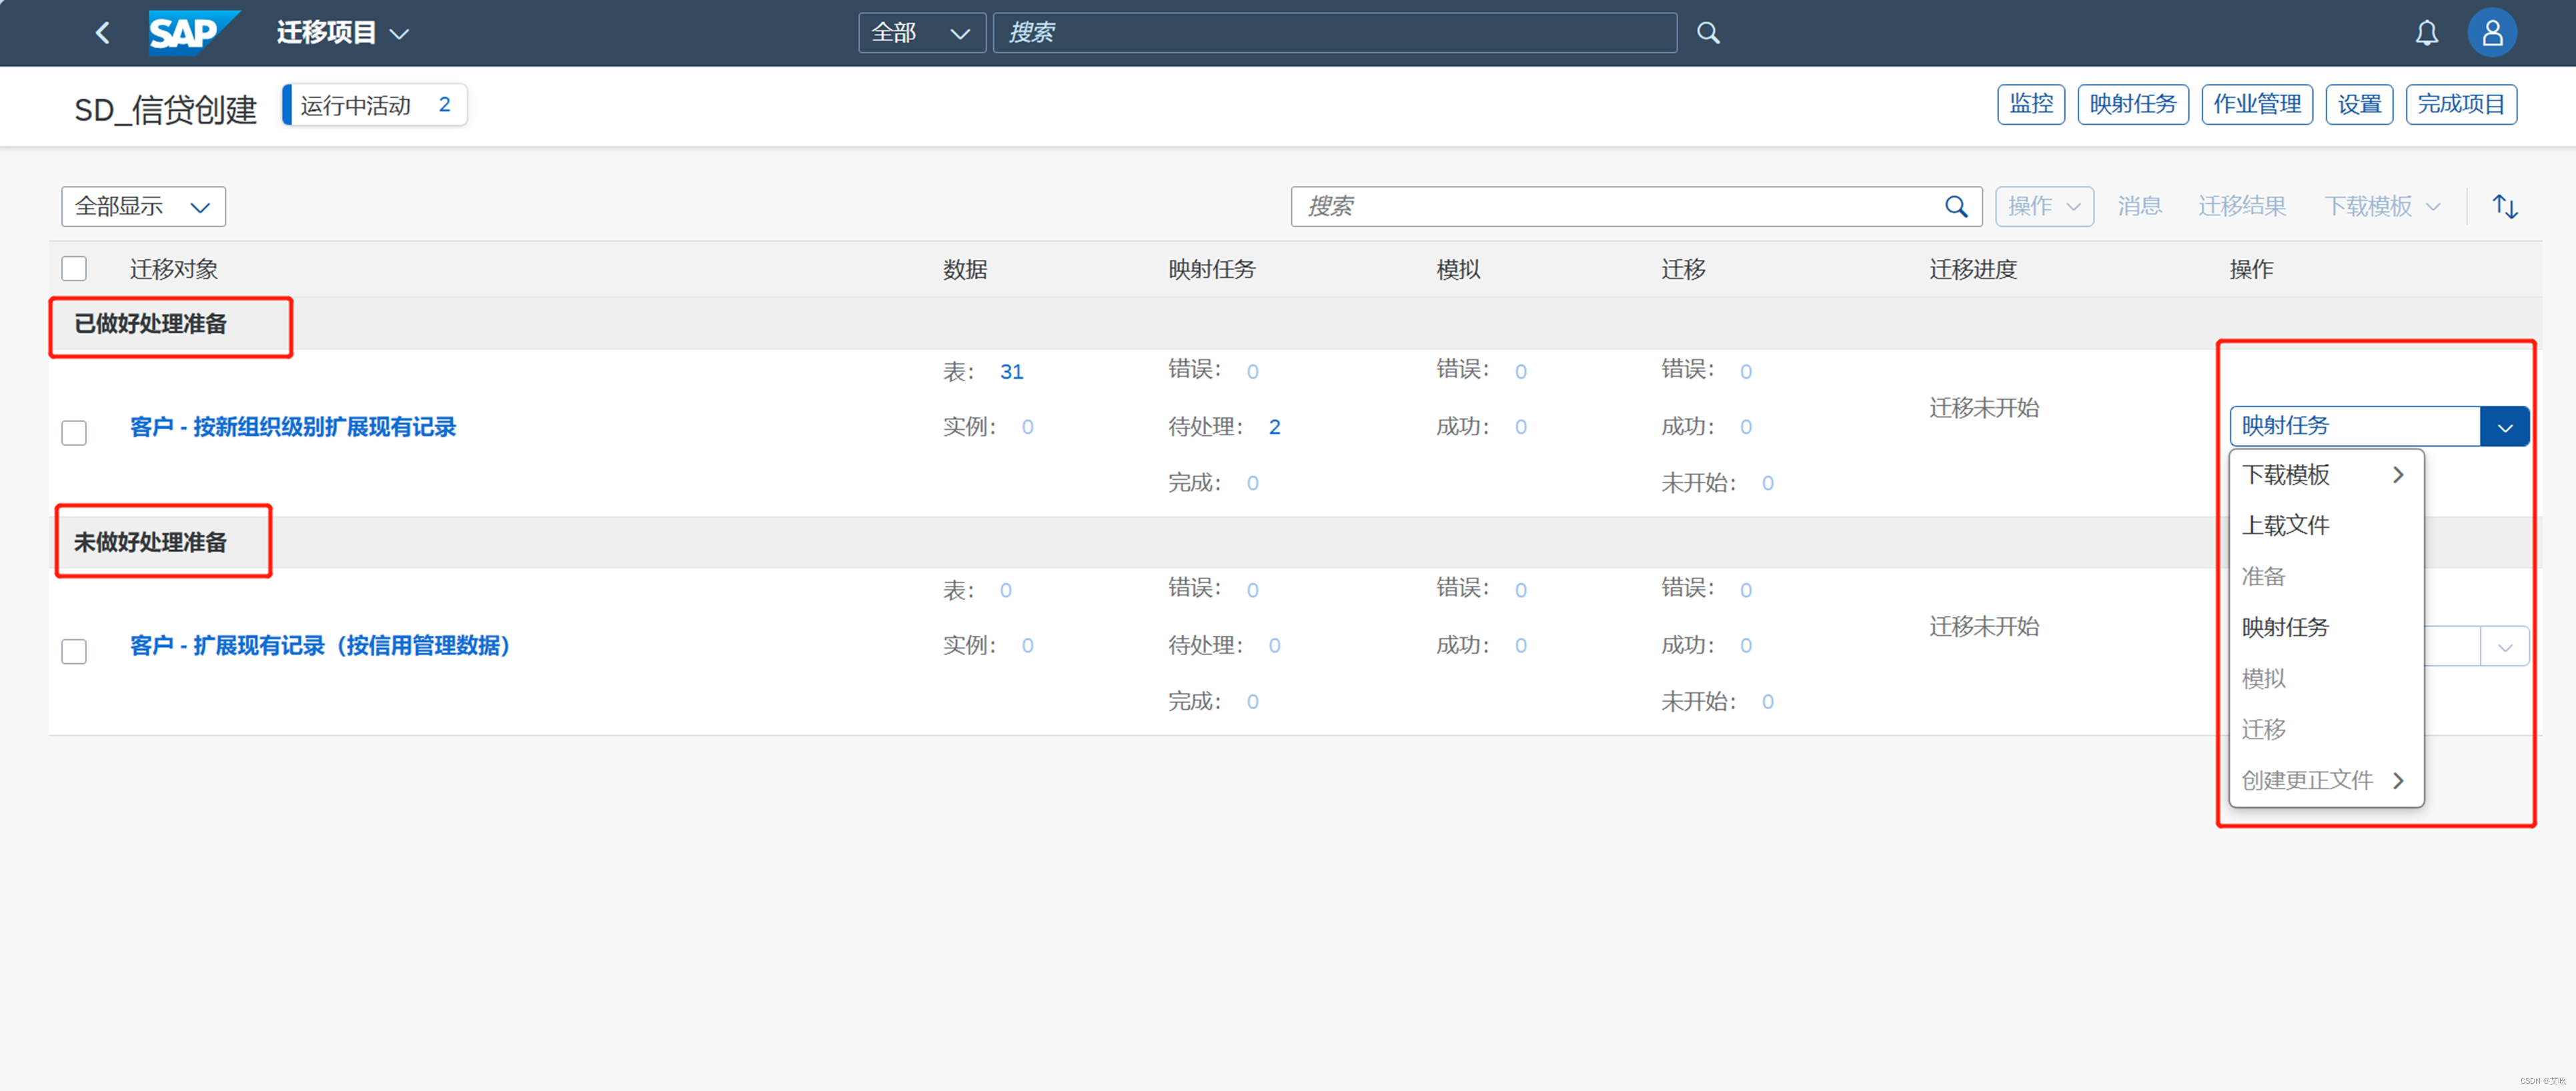Choose 上载文件 from action menu
Viewport: 2576px width, 1091px height.
2325,526
